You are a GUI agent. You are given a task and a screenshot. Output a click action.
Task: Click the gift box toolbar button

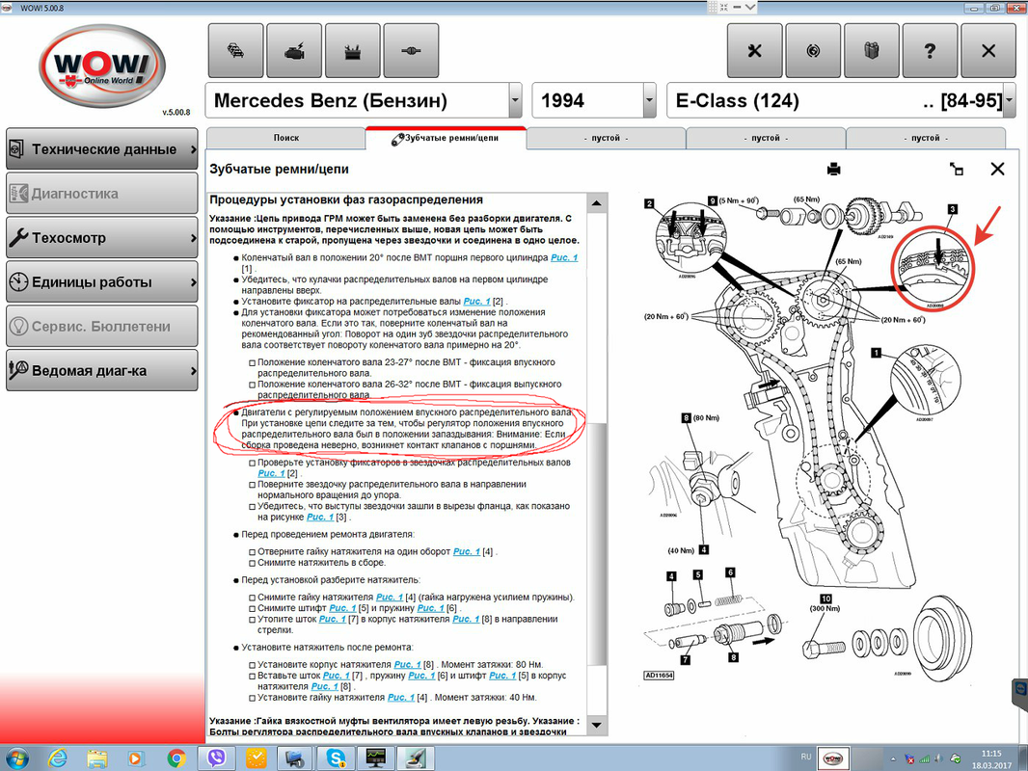[x=872, y=51]
